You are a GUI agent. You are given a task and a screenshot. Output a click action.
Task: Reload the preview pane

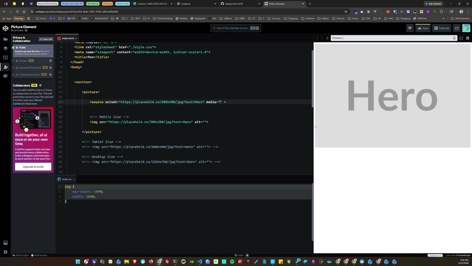[x=327, y=38]
